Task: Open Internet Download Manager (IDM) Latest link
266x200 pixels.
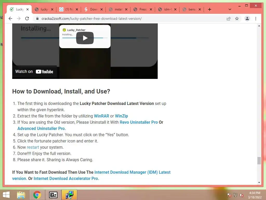Action: 132,172
